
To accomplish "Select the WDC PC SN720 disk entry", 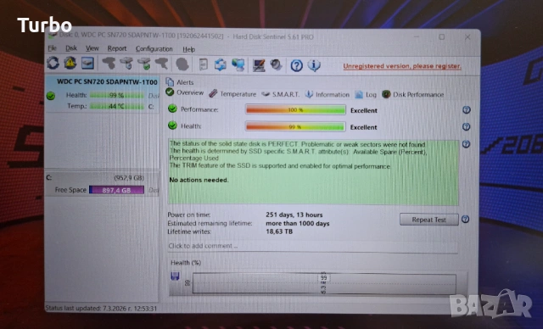I will click(x=103, y=94).
